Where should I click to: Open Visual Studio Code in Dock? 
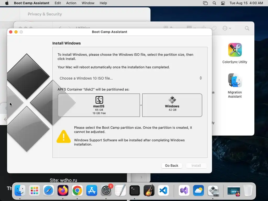(163, 191)
